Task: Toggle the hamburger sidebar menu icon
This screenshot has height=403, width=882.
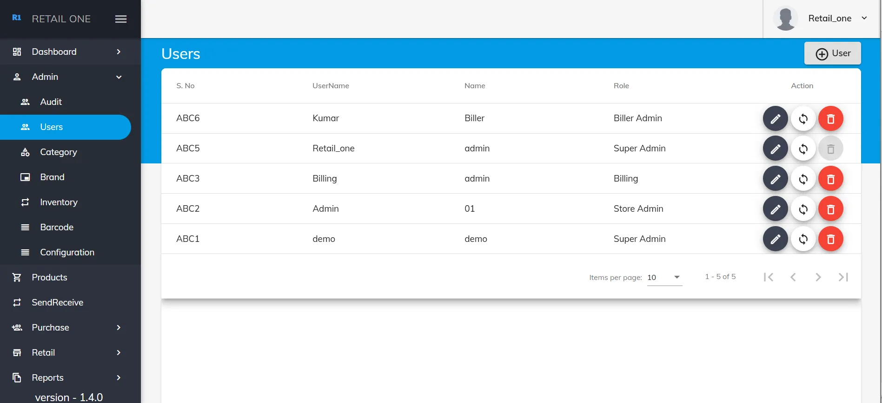Action: coord(121,19)
